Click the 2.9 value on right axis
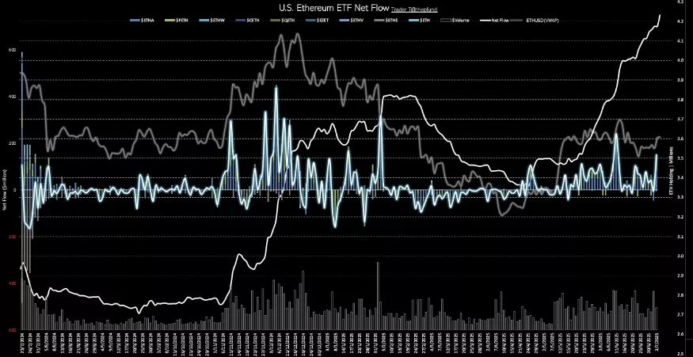 [x=680, y=275]
